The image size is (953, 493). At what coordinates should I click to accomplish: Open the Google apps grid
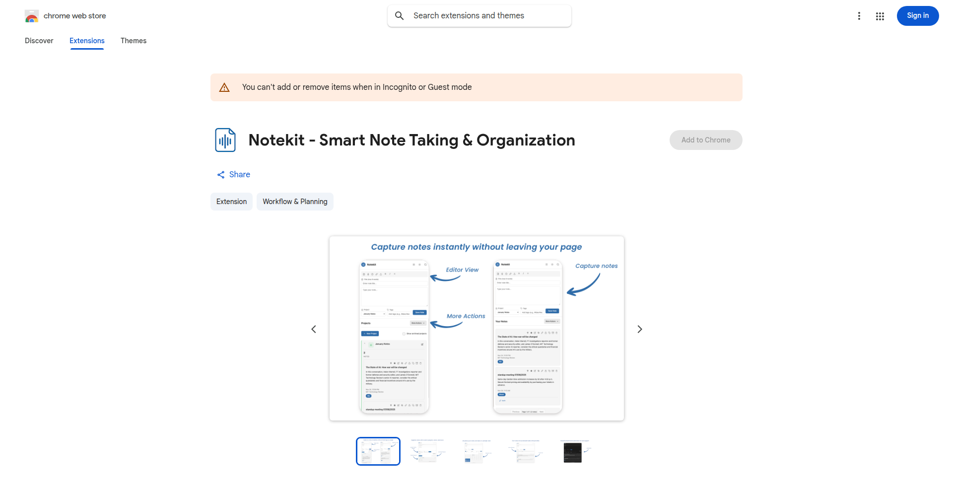[x=880, y=16]
